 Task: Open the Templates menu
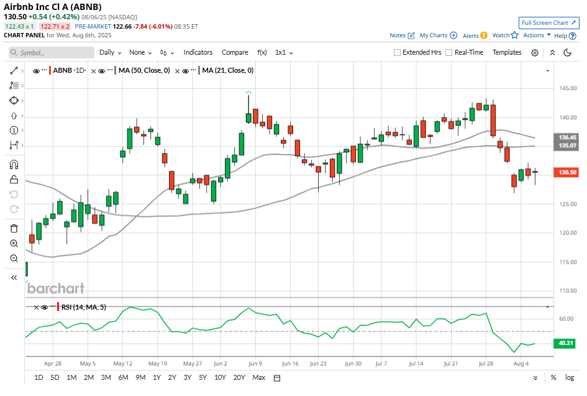click(x=507, y=52)
